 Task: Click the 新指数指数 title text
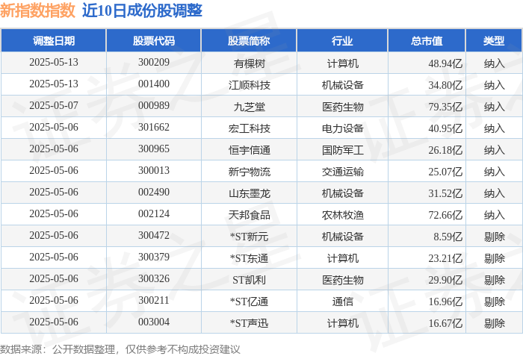(37, 10)
